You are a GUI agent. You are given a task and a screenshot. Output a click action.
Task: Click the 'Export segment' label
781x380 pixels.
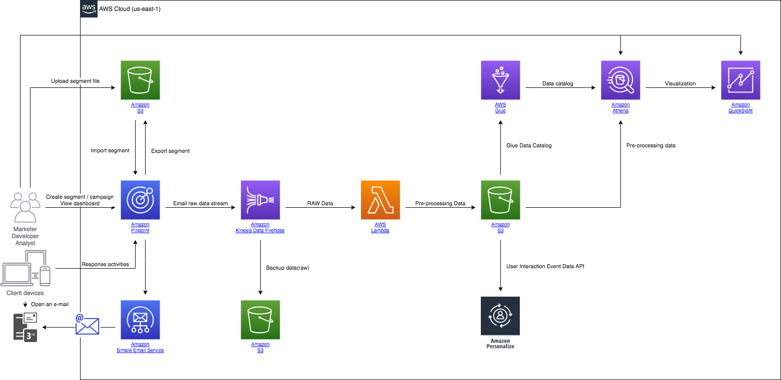click(x=170, y=151)
